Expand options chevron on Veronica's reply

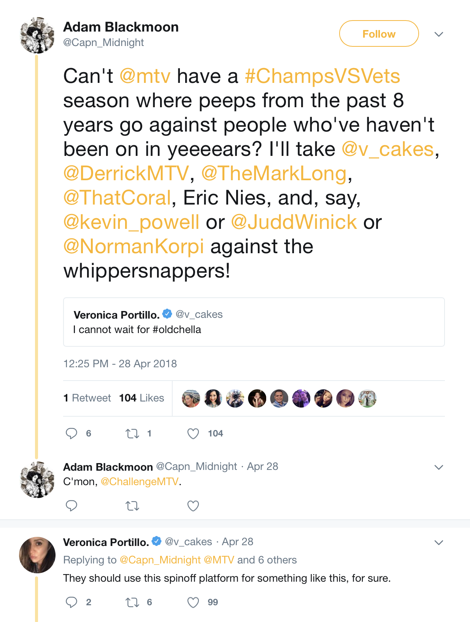[439, 543]
